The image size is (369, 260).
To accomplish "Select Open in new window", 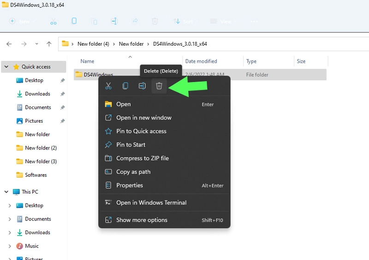I will 164,118.
